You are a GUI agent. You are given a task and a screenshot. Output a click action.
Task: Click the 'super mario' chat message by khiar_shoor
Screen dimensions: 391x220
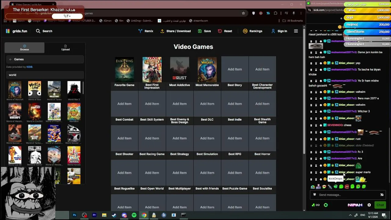point(363,172)
